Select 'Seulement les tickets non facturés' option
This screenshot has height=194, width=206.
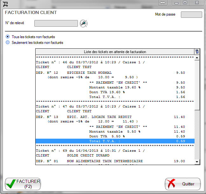(x=8, y=42)
